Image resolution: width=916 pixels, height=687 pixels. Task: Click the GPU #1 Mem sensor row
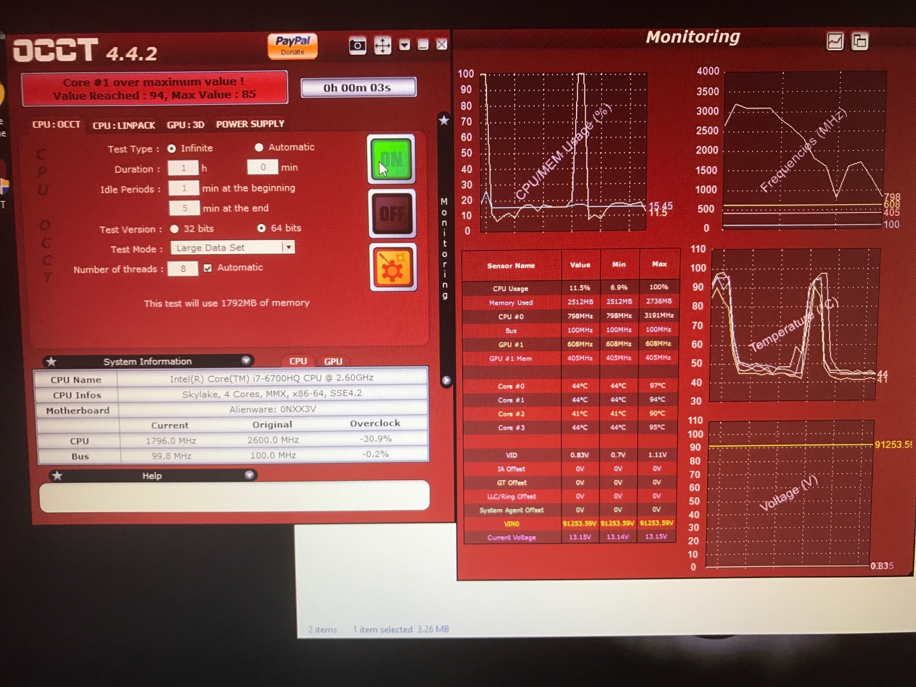(571, 358)
